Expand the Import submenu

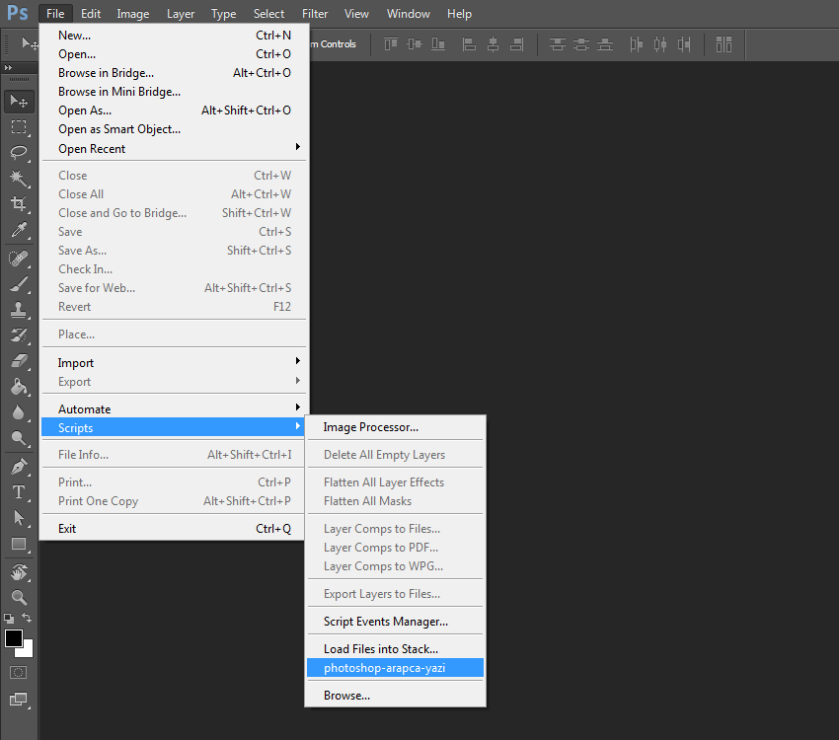tap(174, 362)
